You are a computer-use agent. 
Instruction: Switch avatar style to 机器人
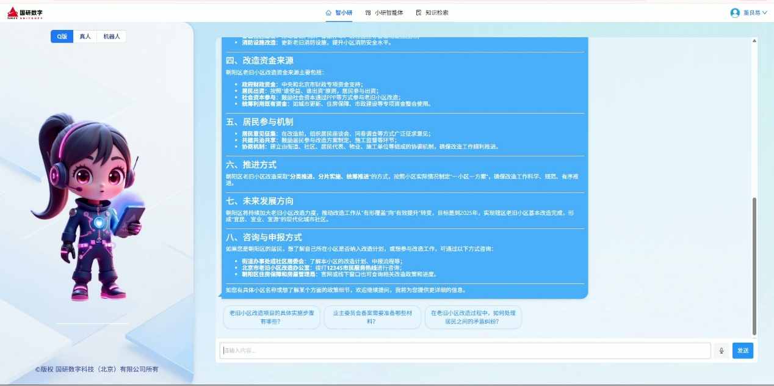pyautogui.click(x=111, y=37)
